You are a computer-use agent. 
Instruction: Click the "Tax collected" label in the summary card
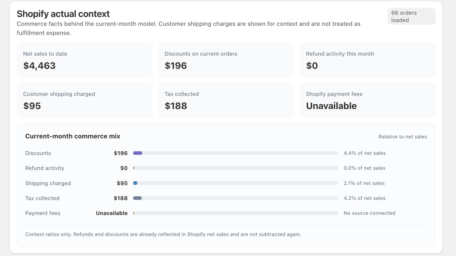pos(182,94)
